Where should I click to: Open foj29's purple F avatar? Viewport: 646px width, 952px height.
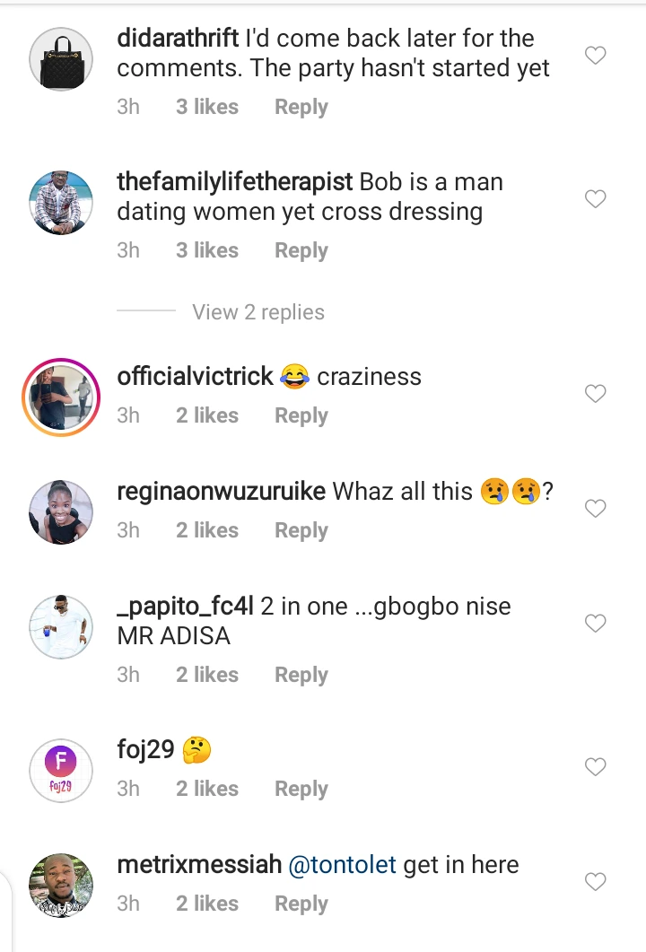(x=61, y=770)
